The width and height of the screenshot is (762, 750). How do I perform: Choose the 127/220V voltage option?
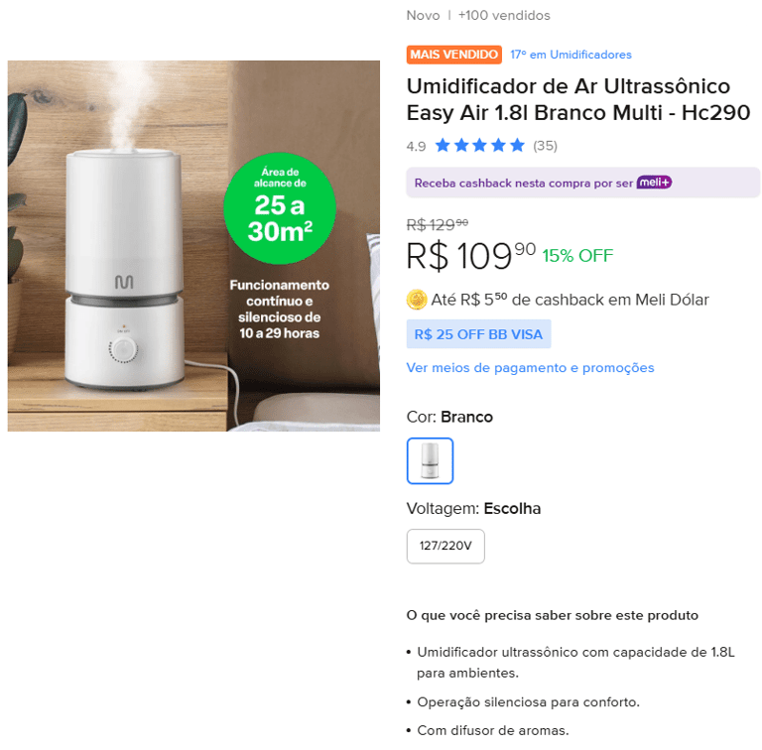point(445,546)
